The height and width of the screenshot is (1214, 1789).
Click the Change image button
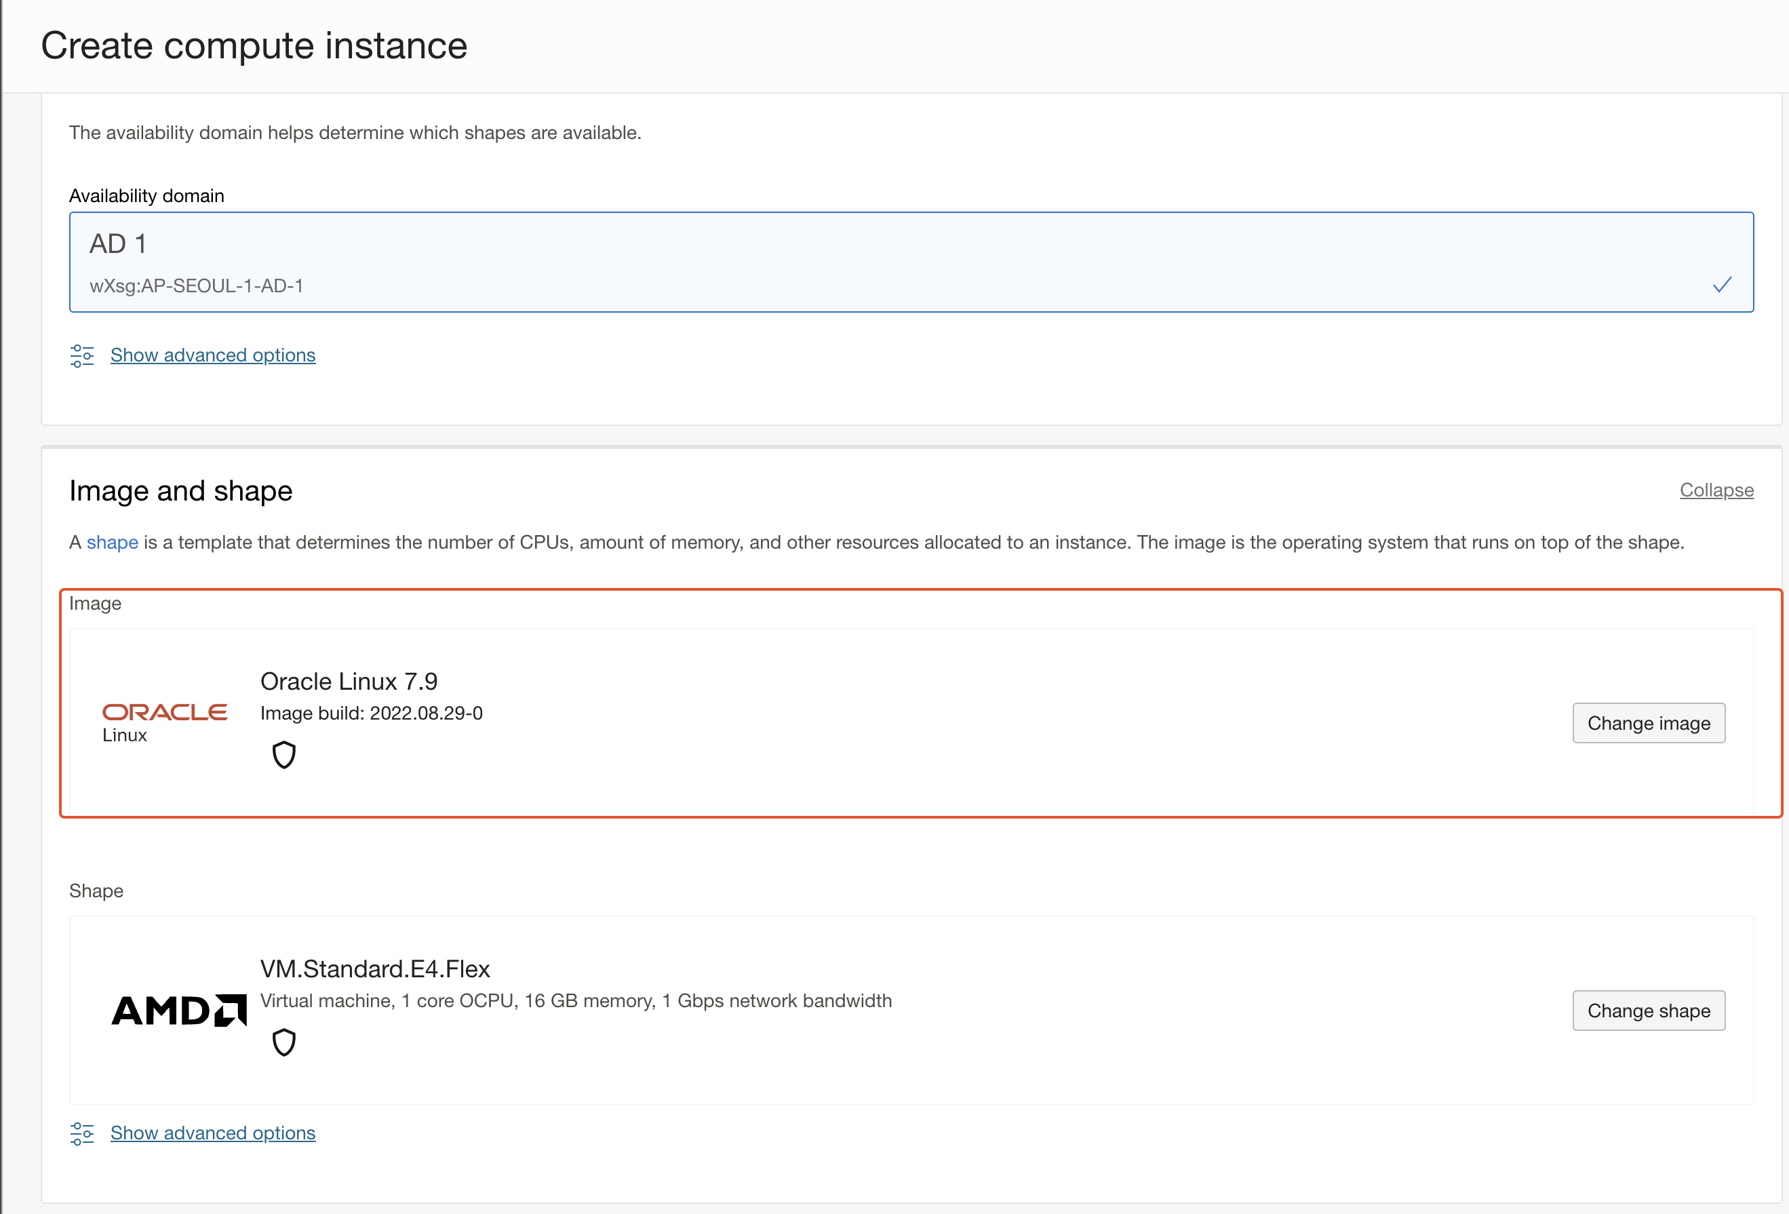click(x=1649, y=723)
